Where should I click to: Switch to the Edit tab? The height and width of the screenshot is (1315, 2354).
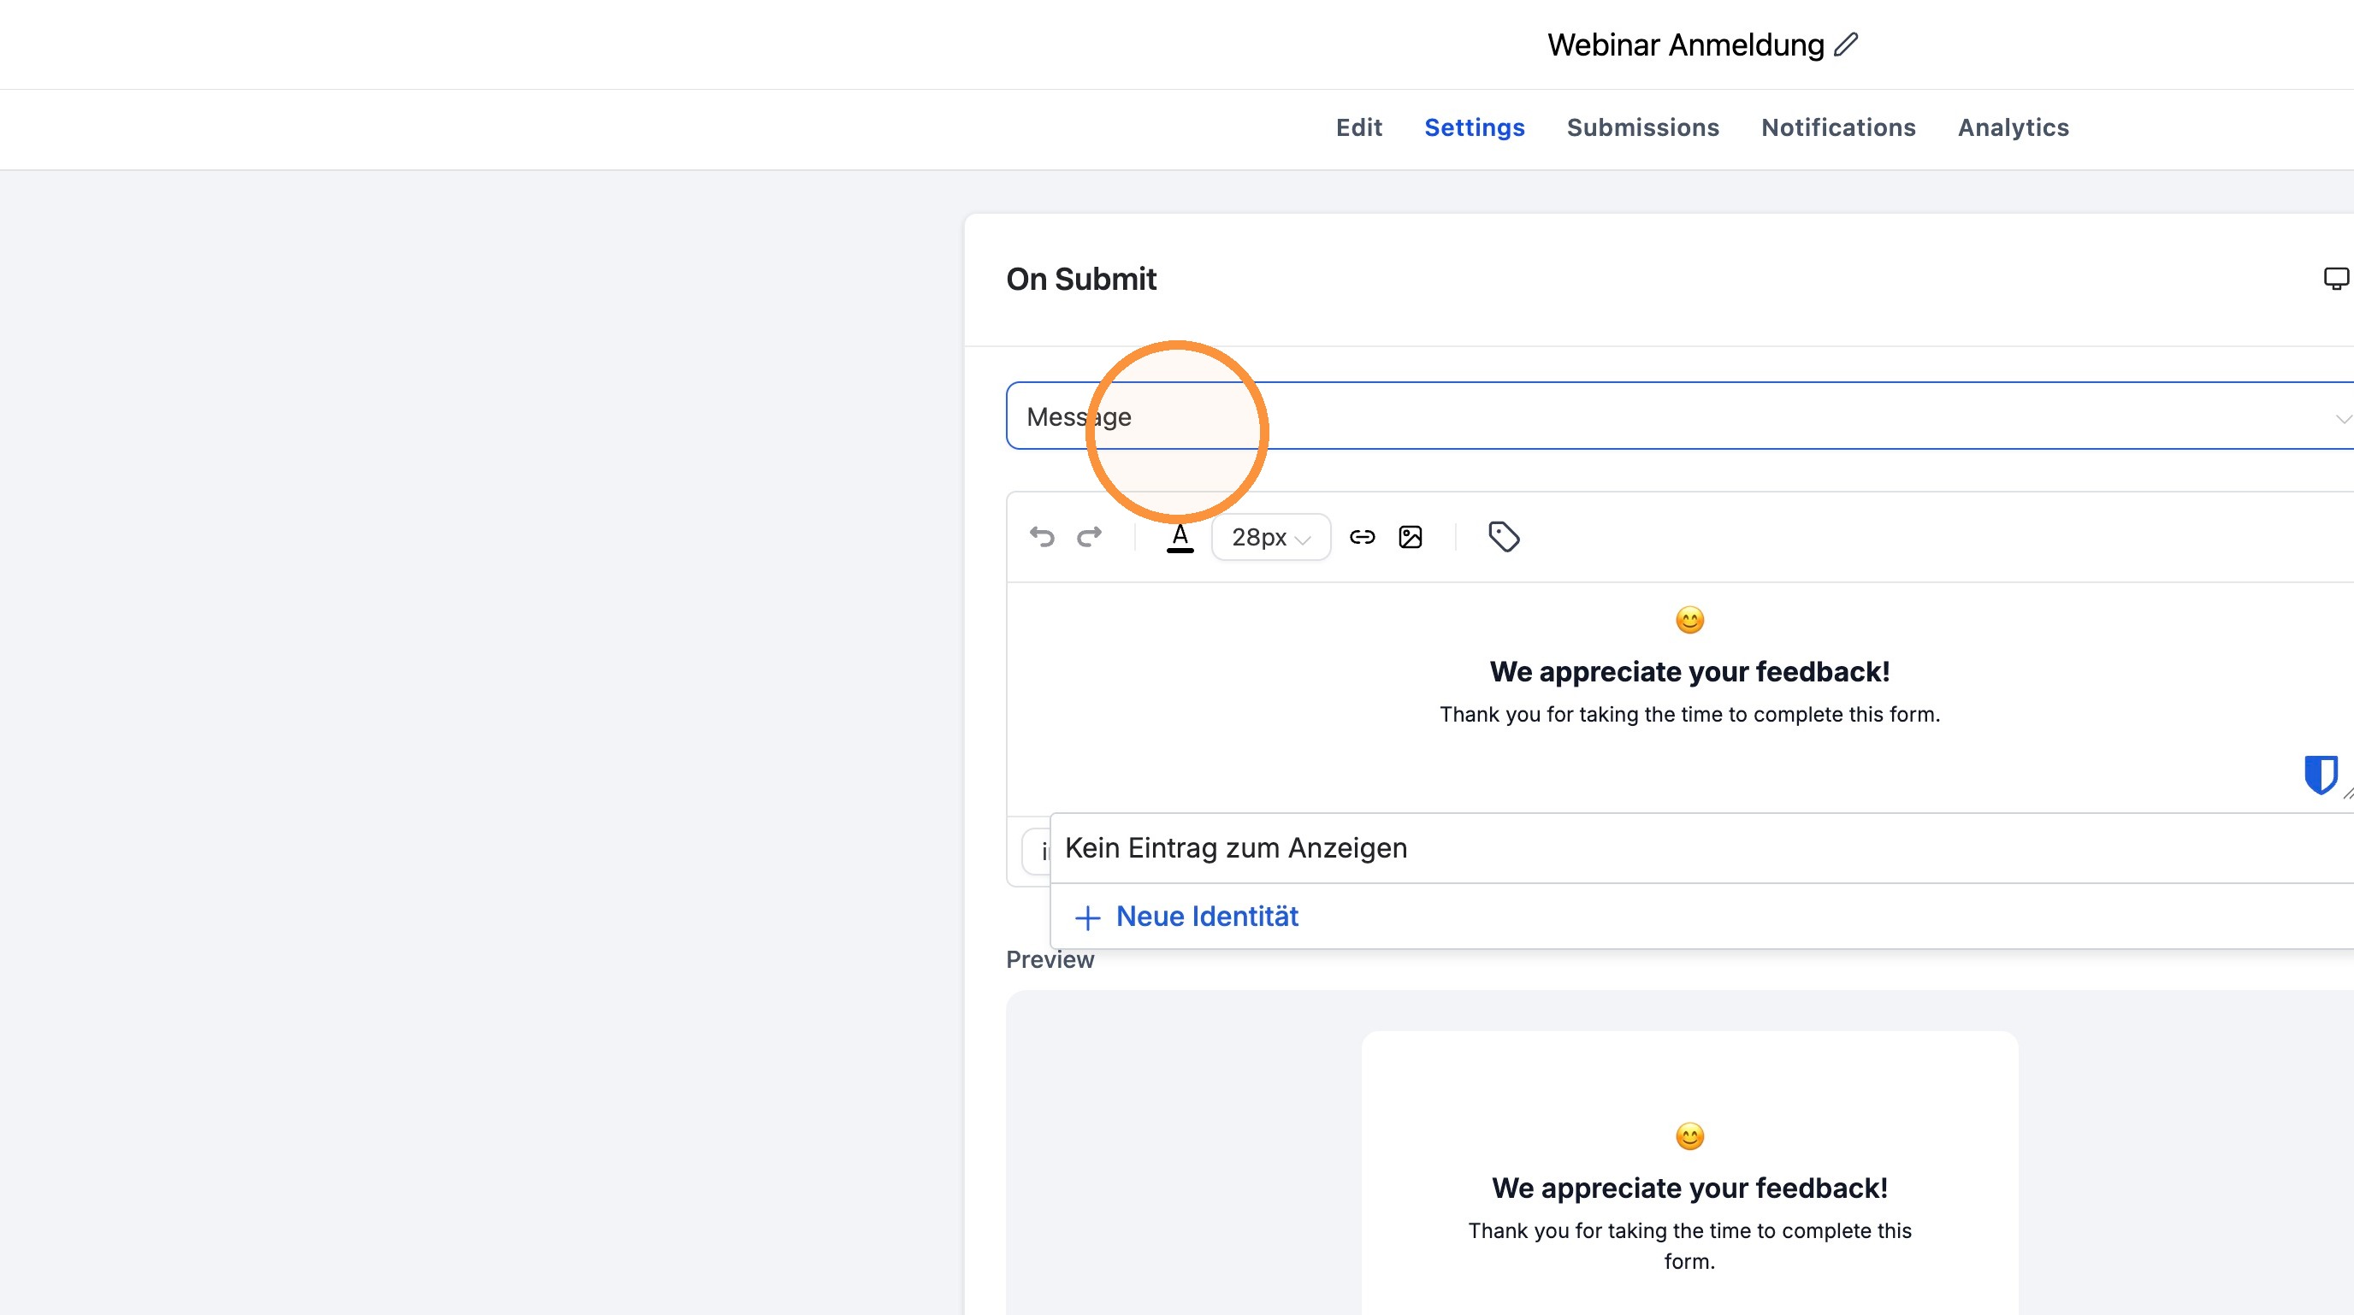coord(1359,128)
